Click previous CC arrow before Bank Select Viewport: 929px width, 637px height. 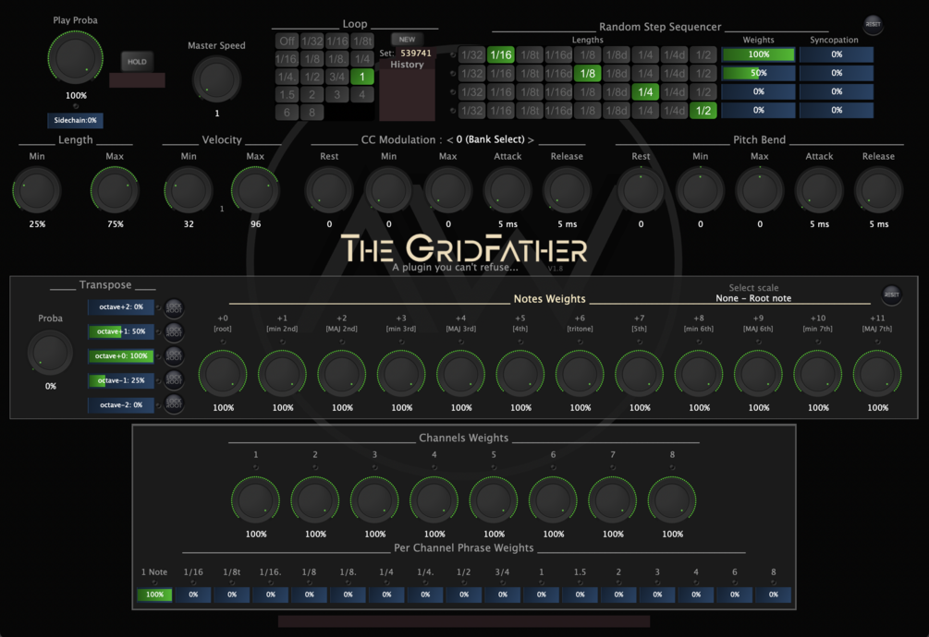[449, 140]
